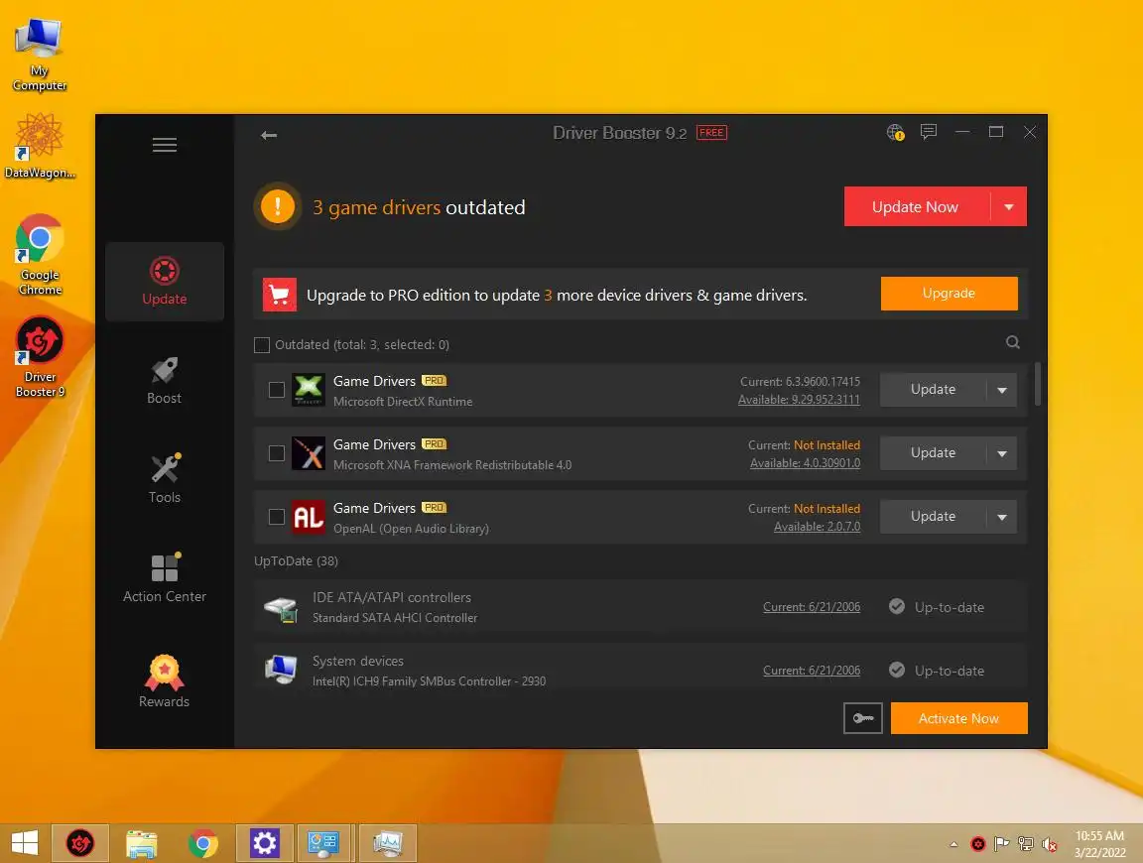Click PRO badge on XNA Framework row
Image resolution: width=1143 pixels, height=863 pixels.
coord(434,443)
